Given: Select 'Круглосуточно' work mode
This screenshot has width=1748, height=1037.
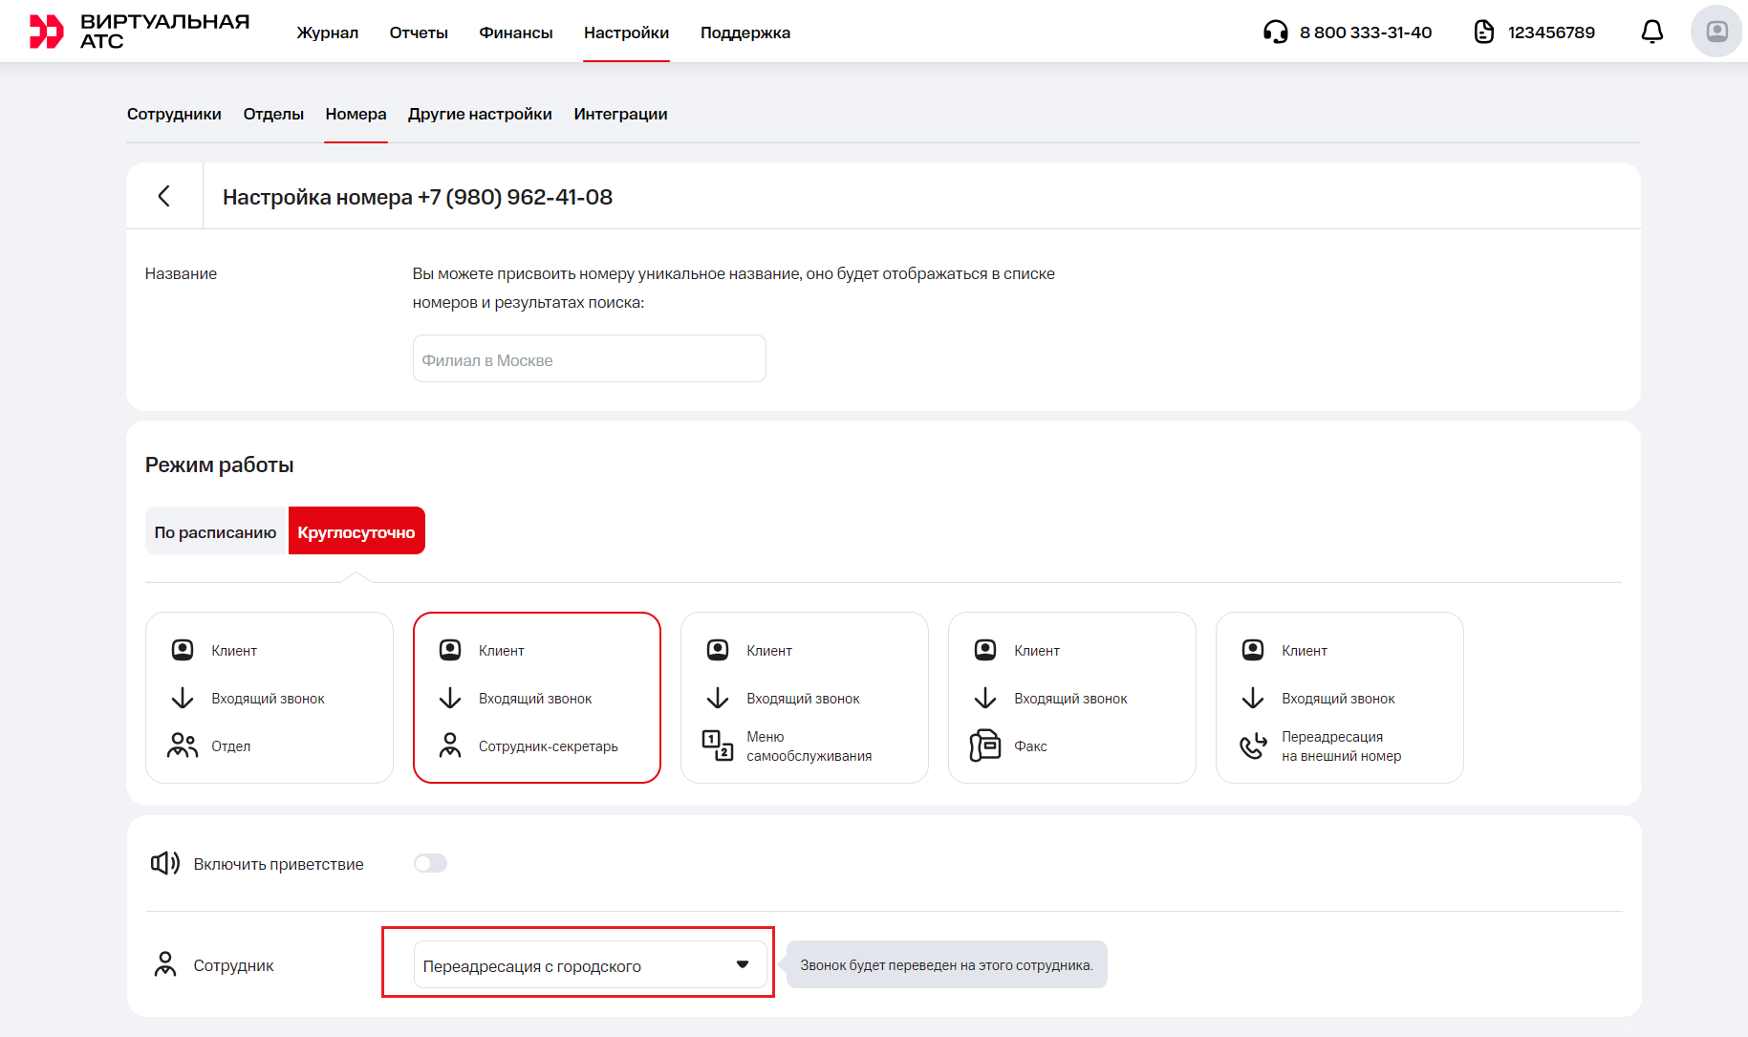Looking at the screenshot, I should (356, 531).
